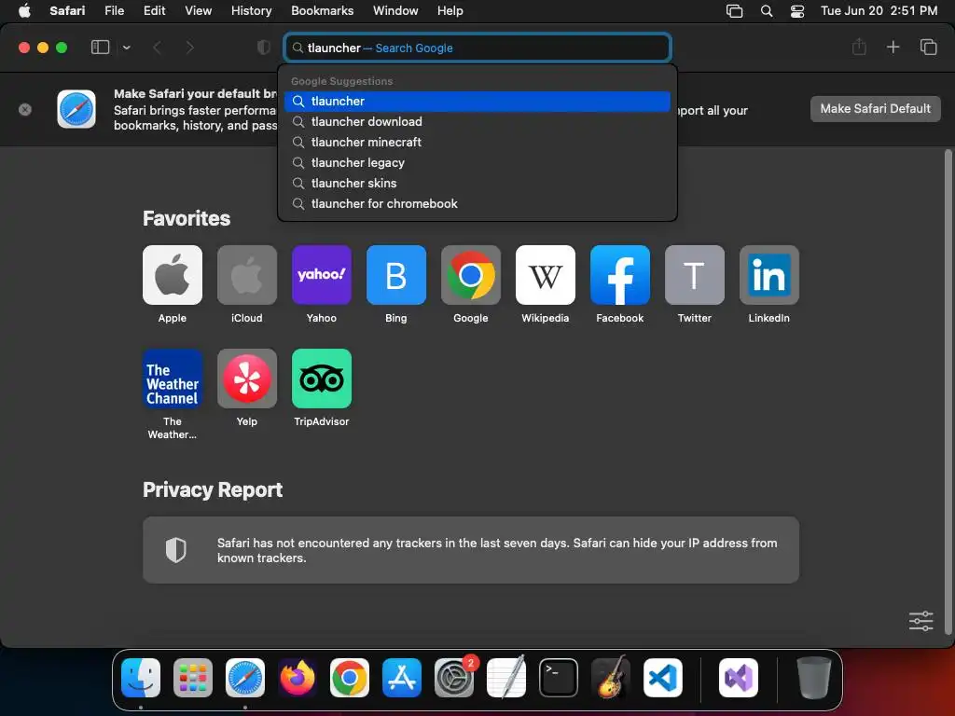The height and width of the screenshot is (716, 955).
Task: Click the address bar search field
Action: [477, 48]
